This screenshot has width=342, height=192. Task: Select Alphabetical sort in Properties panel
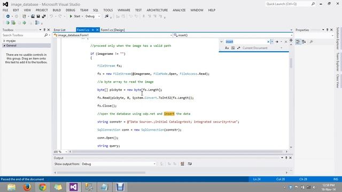click(x=304, y=42)
